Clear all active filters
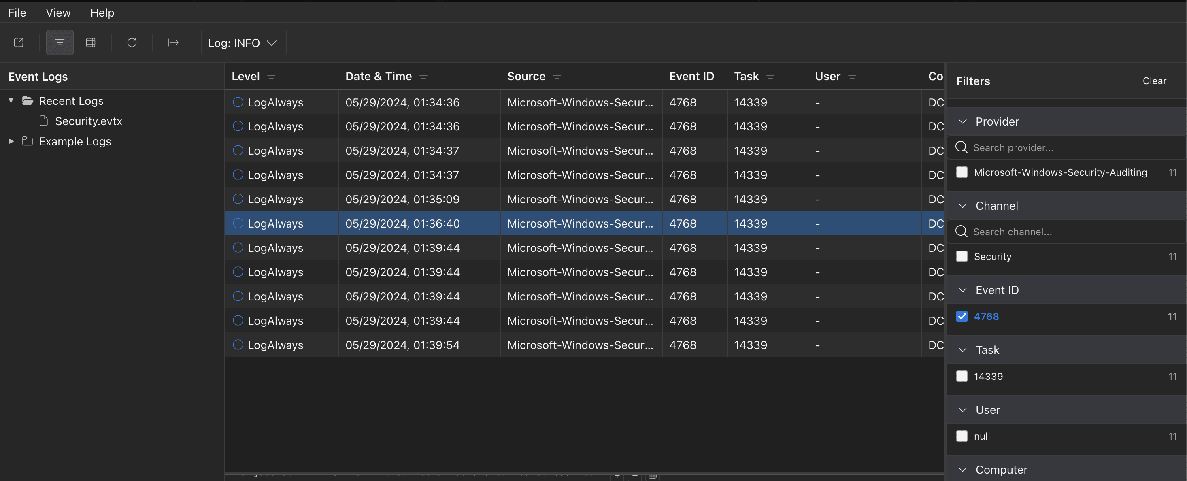This screenshot has height=481, width=1187. point(1154,81)
